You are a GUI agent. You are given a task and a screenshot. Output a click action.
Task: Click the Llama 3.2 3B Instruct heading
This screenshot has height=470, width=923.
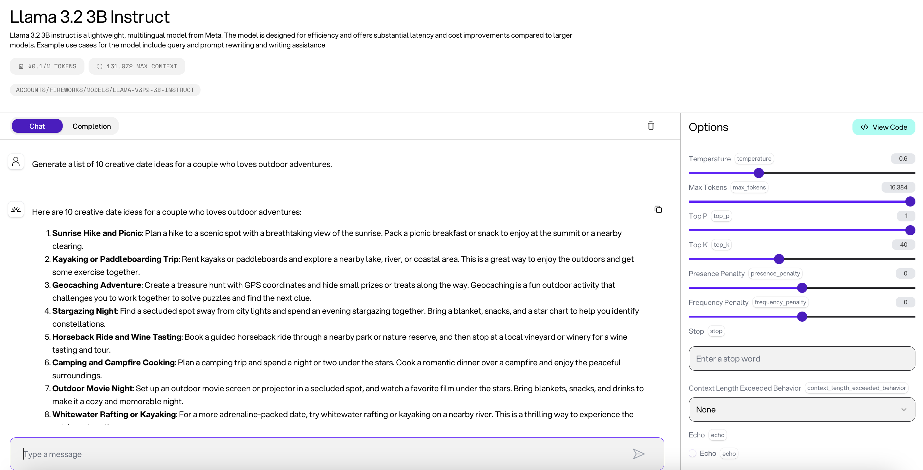(x=90, y=16)
